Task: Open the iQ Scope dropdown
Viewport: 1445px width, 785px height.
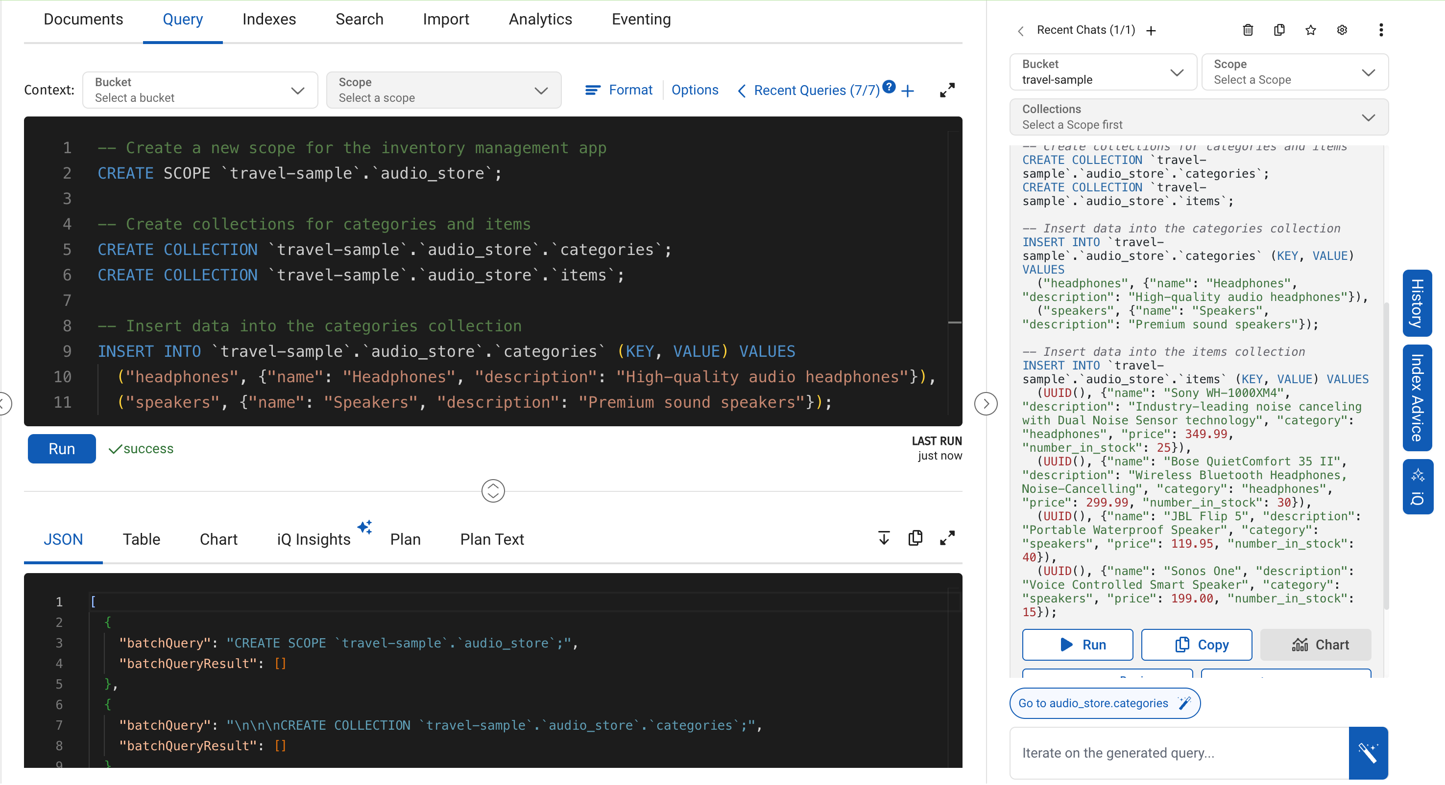Action: pyautogui.click(x=1295, y=72)
